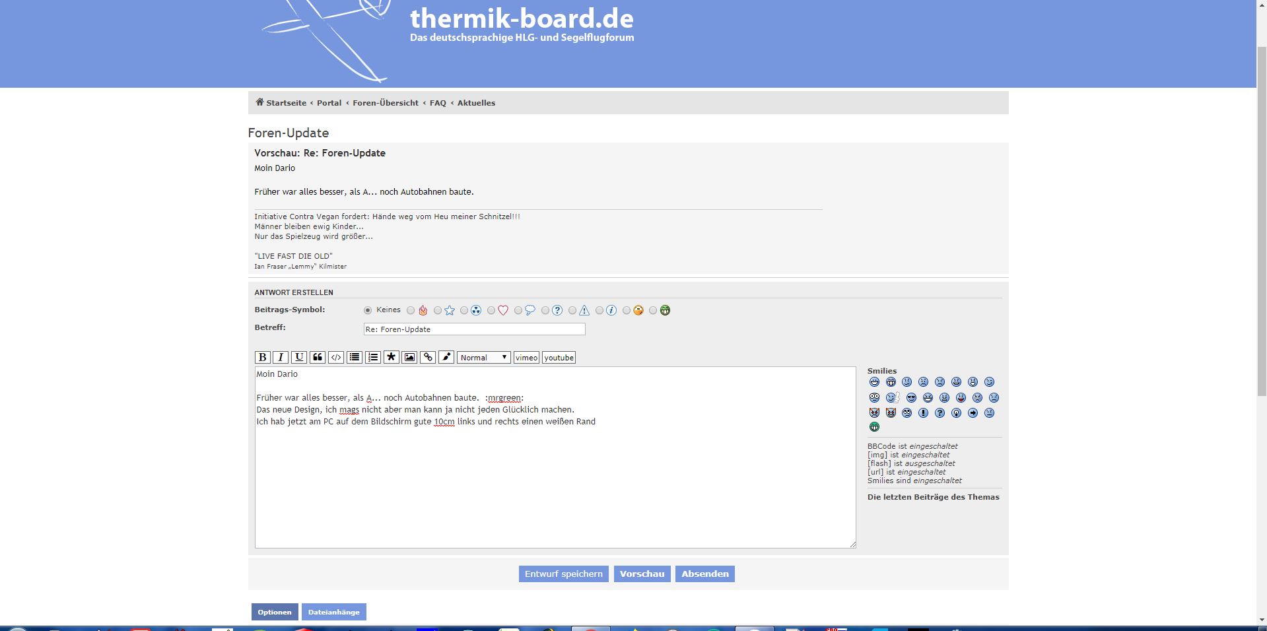Image resolution: width=1267 pixels, height=631 pixels.
Task: Click the Absenden button
Action: pos(704,574)
